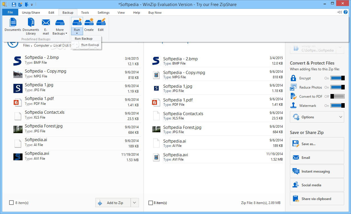
Task: Open Add to Zip dropdown arrow
Action: (x=135, y=203)
